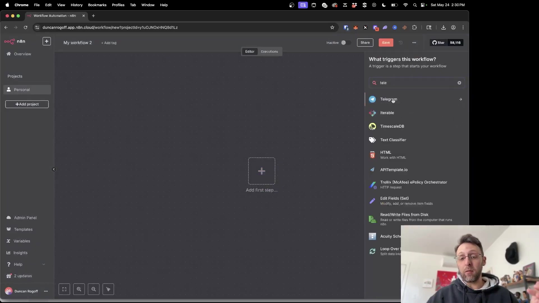This screenshot has height=303, width=539.
Task: Click Add tag next to workflow name
Action: [109, 43]
